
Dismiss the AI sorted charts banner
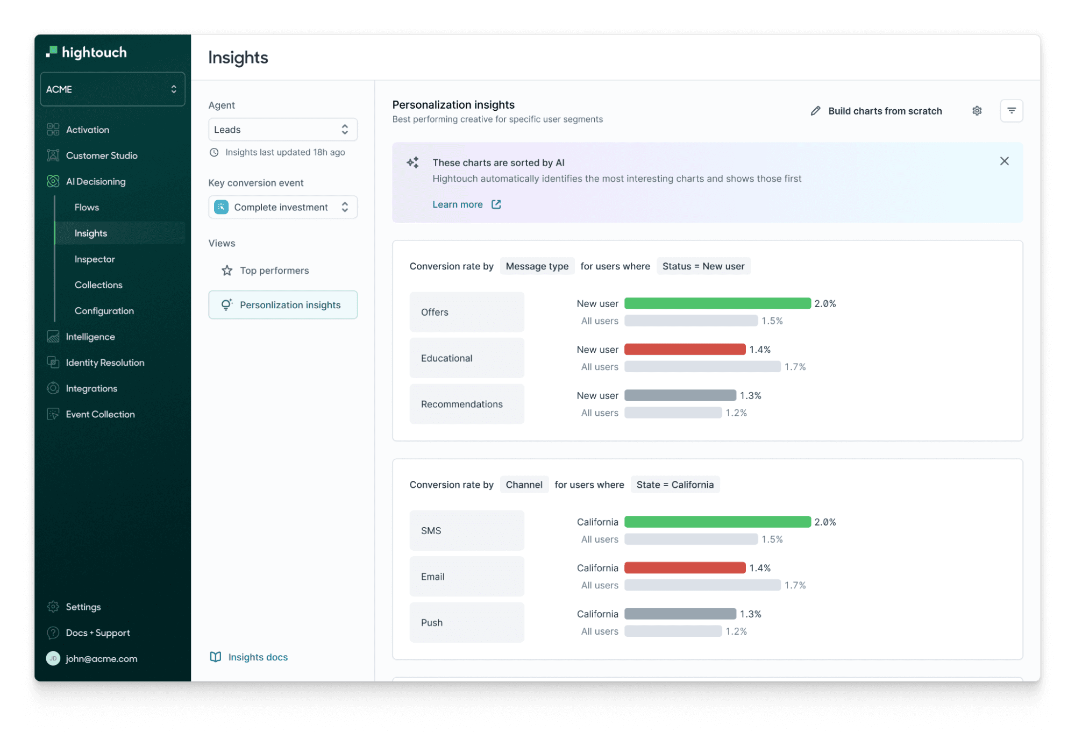point(1003,161)
